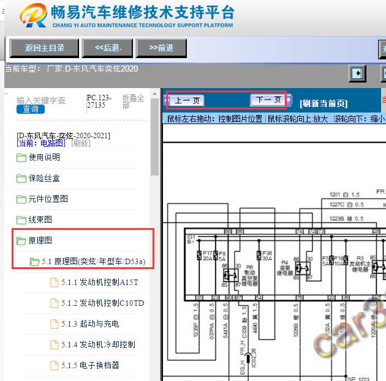This screenshot has width=386, height=381.
Task: Click the left sidebar scrollbar thumb
Action: click(154, 137)
